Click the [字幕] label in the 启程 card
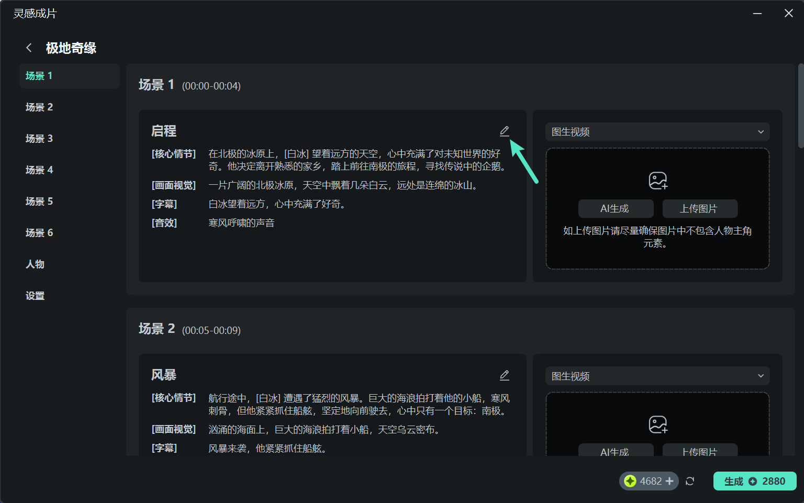The width and height of the screenshot is (804, 503). [x=164, y=204]
